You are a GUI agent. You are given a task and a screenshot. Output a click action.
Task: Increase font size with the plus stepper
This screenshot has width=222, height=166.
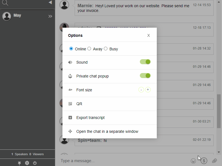pyautogui.click(x=148, y=90)
